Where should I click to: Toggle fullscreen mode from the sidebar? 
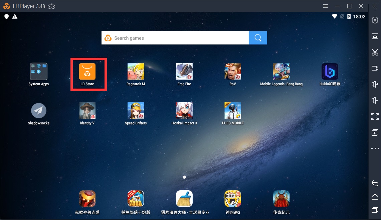coord(375,117)
